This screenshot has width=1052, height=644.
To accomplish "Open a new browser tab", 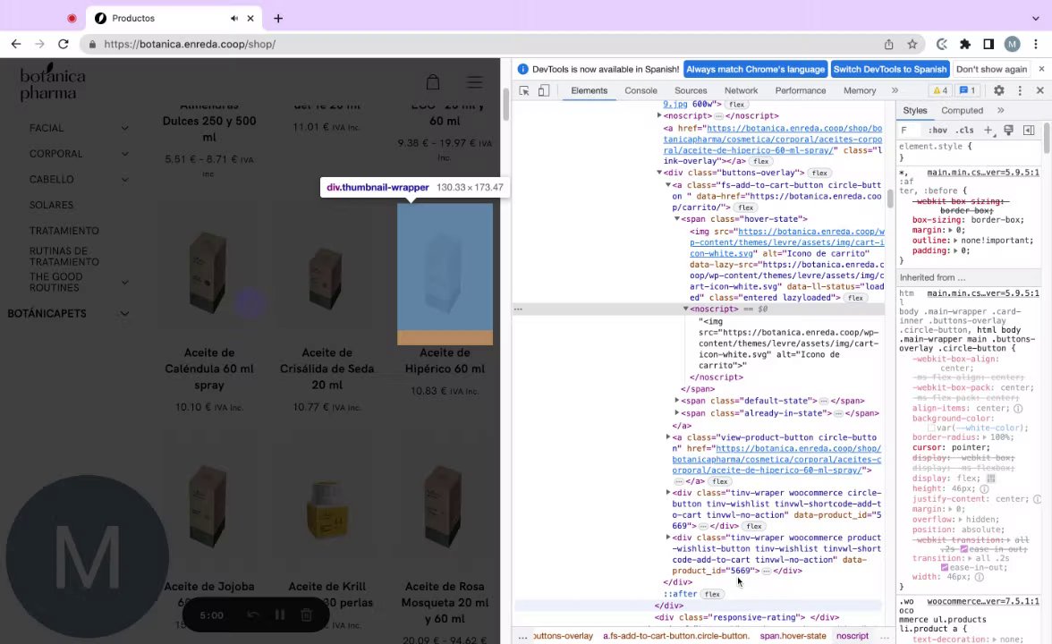I will click(x=277, y=18).
